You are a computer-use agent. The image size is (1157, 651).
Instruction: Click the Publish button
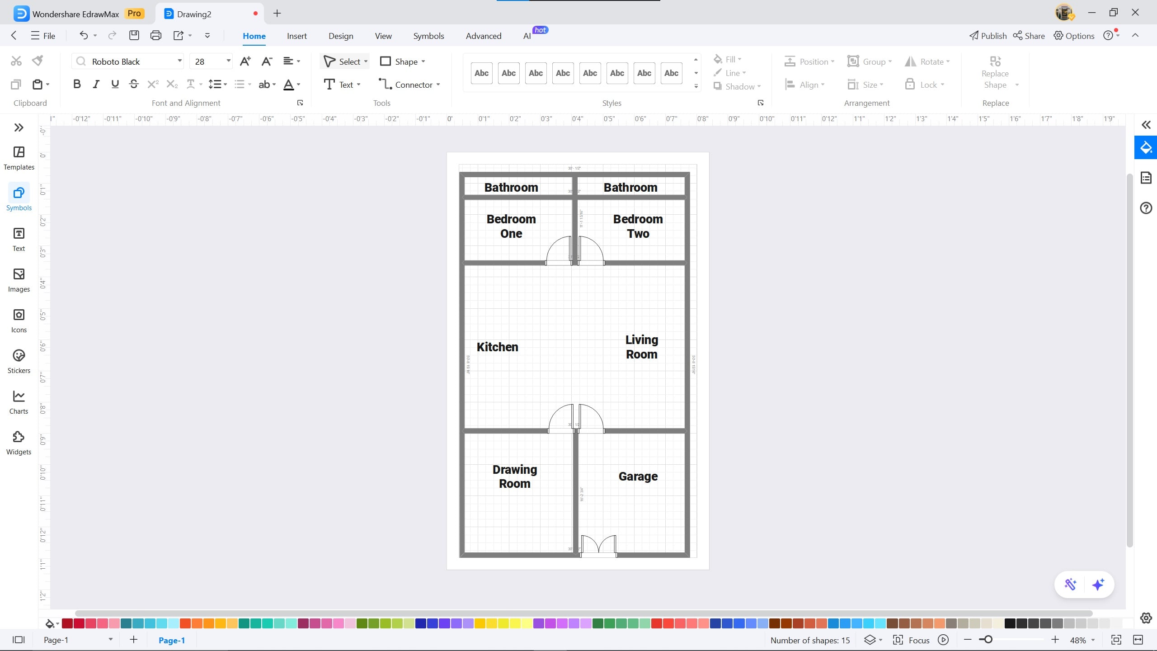(x=988, y=36)
